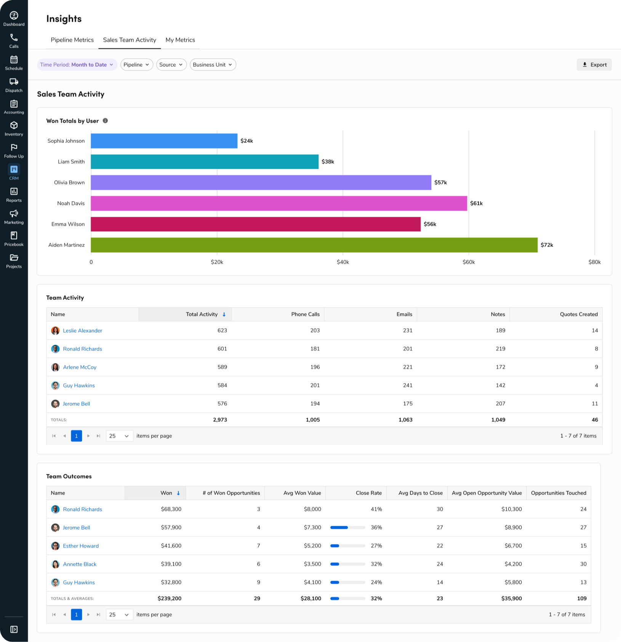Open the My Metrics tab
This screenshot has width=621, height=642.
coord(180,40)
